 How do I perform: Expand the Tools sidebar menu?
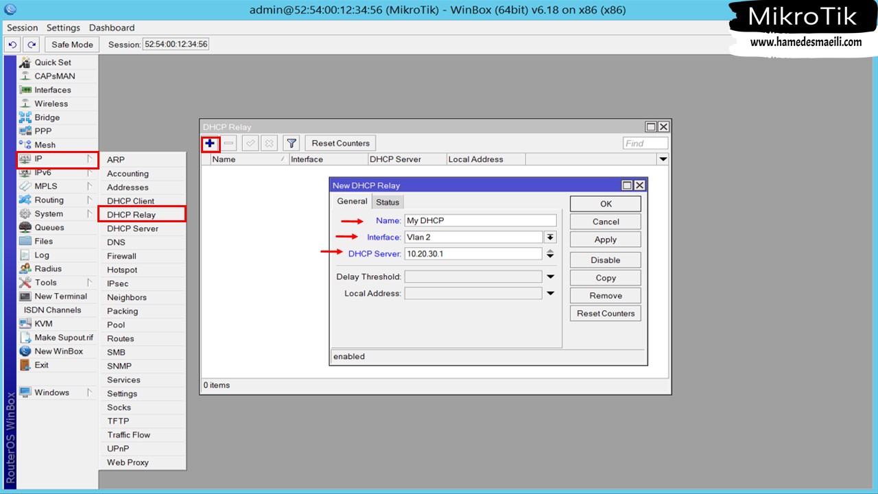point(58,282)
